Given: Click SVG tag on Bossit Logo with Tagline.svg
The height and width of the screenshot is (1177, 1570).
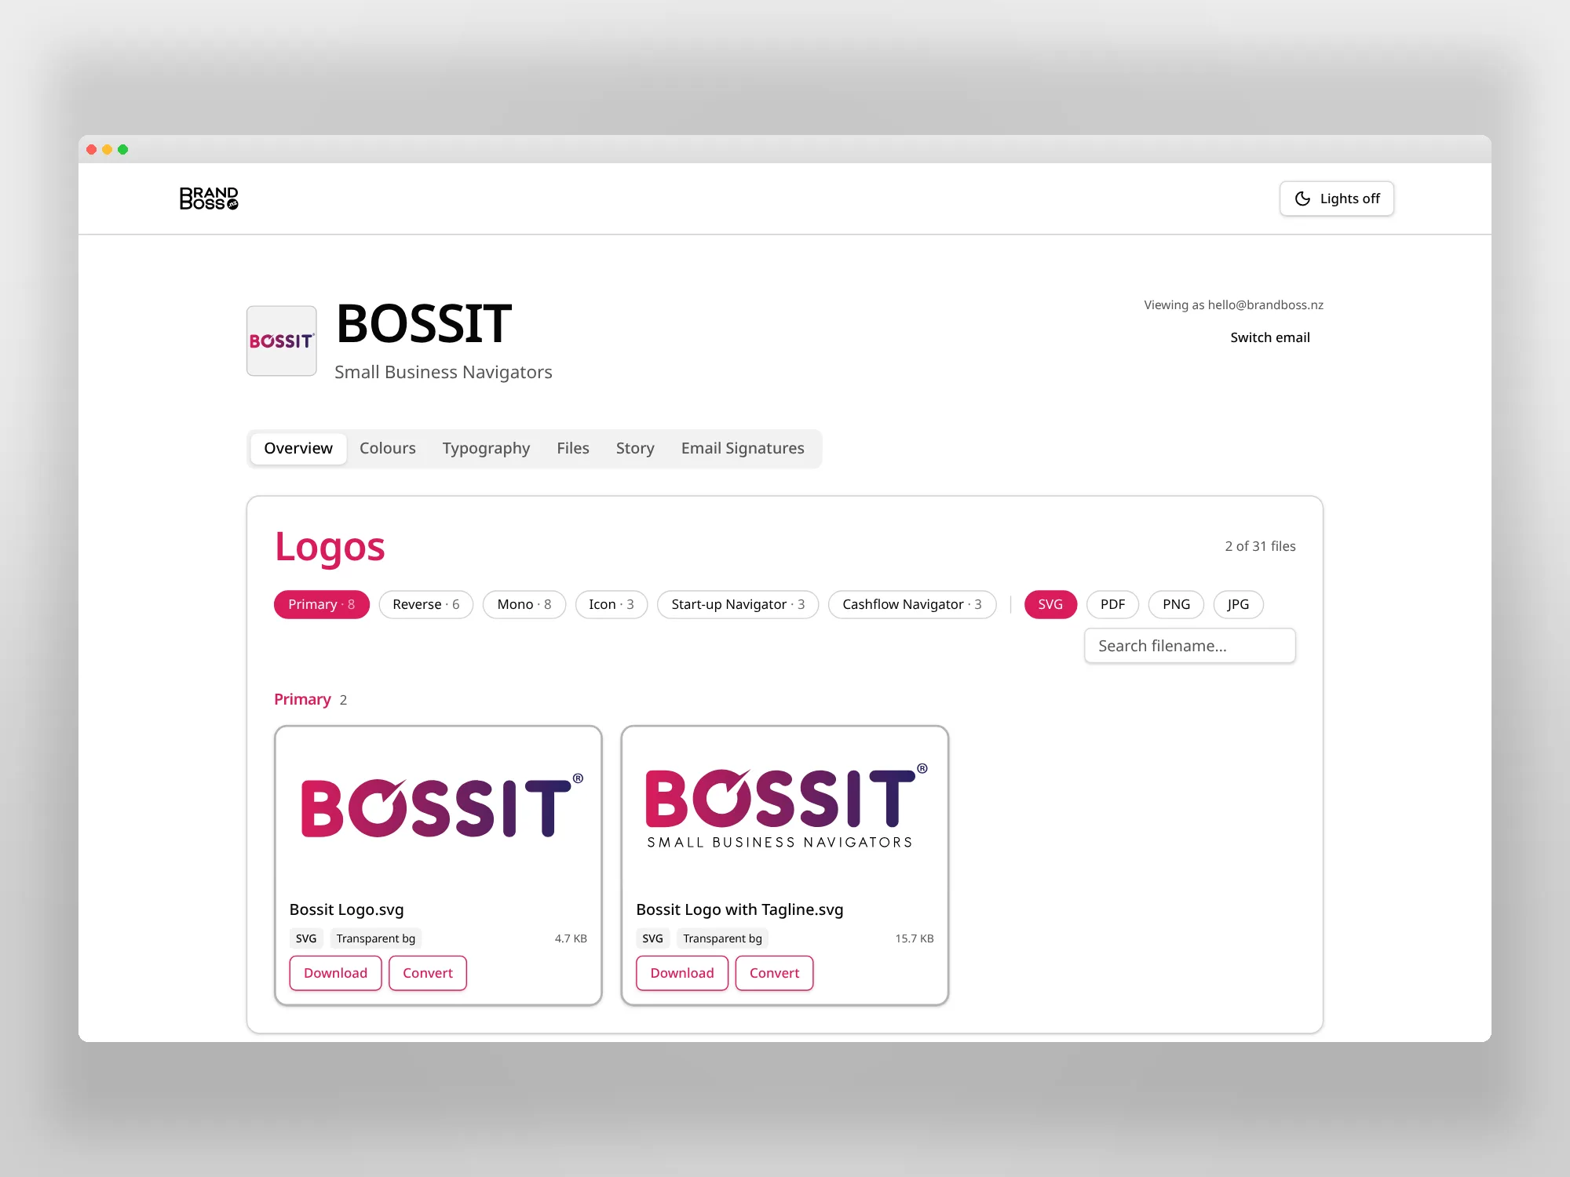Looking at the screenshot, I should 652,938.
